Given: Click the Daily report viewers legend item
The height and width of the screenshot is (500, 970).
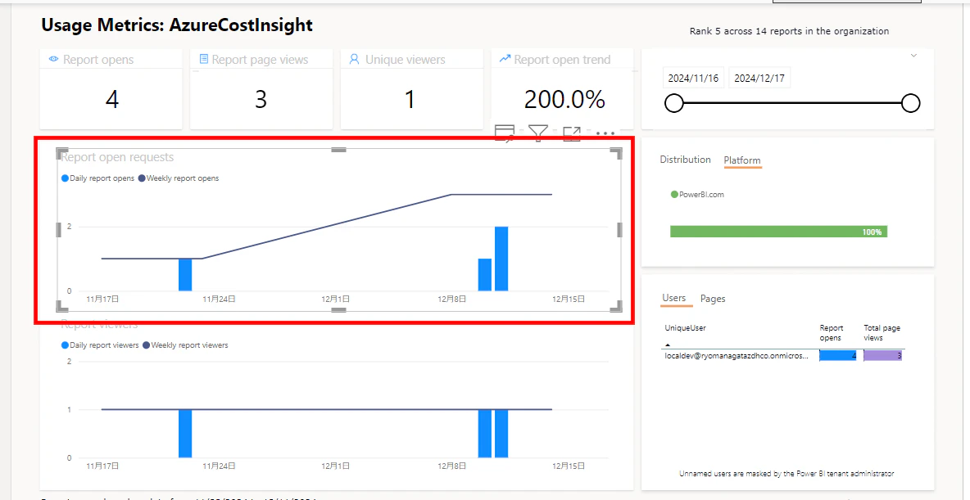Looking at the screenshot, I should coord(100,345).
